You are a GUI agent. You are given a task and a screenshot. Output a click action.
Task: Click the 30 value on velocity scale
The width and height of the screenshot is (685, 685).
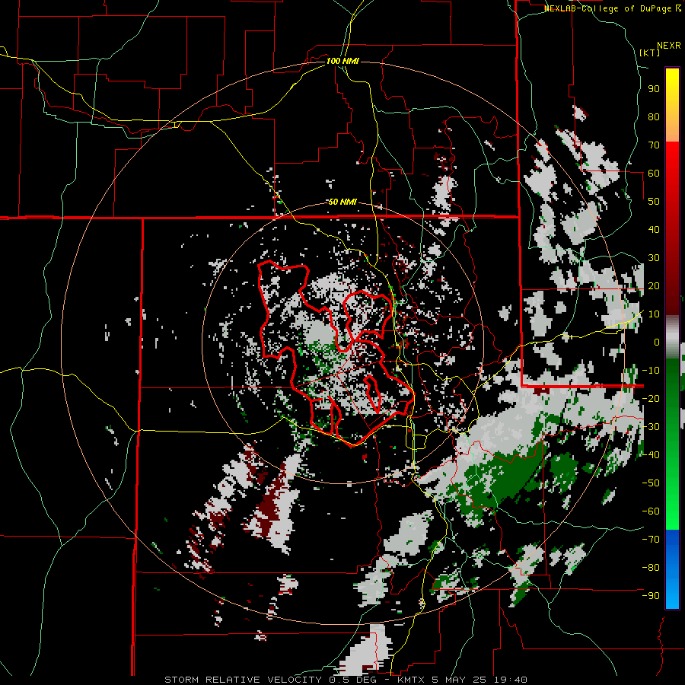click(x=654, y=258)
